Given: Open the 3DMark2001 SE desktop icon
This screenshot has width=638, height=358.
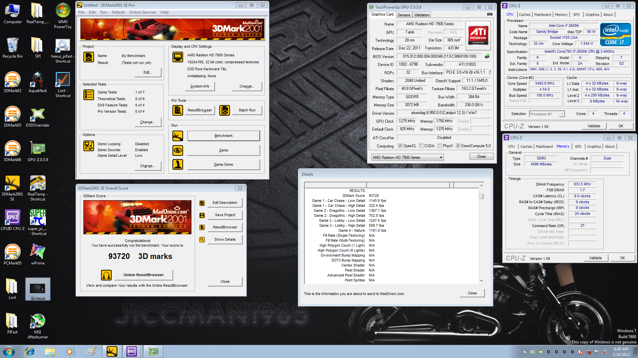Looking at the screenshot, I should (12, 188).
